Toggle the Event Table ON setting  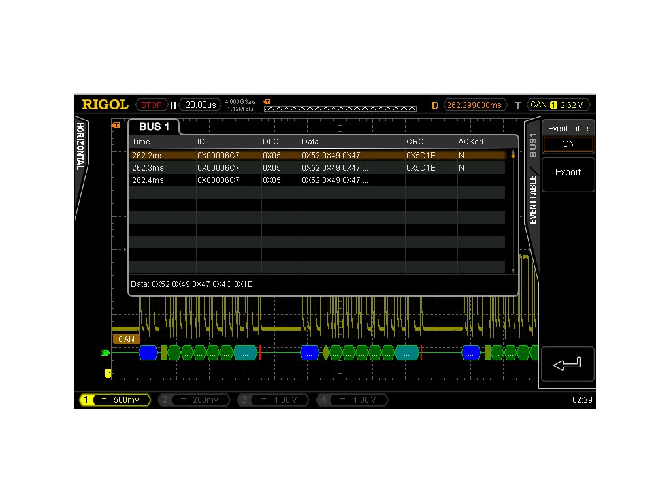568,144
